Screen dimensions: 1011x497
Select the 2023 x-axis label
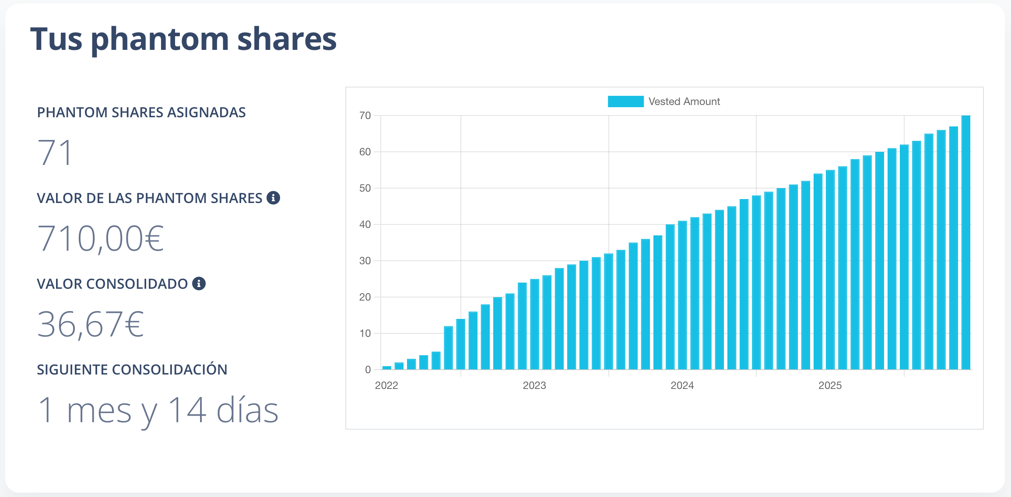coord(534,385)
